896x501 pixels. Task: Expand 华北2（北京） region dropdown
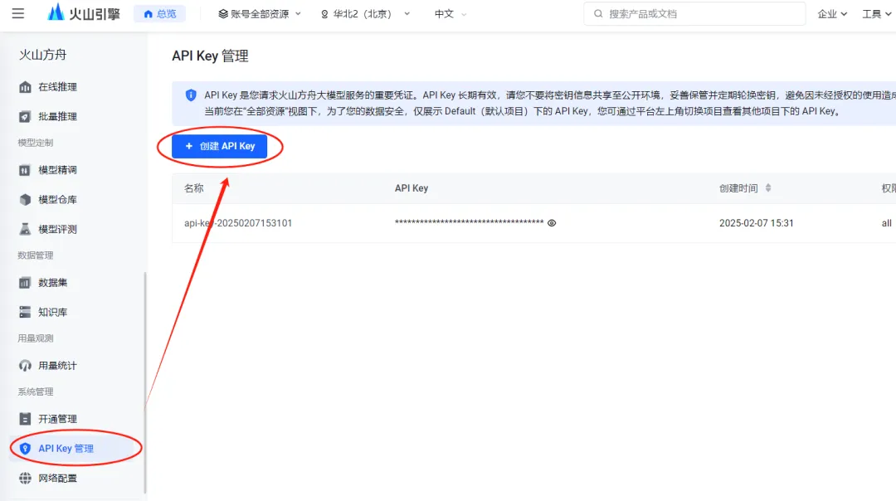click(x=365, y=14)
